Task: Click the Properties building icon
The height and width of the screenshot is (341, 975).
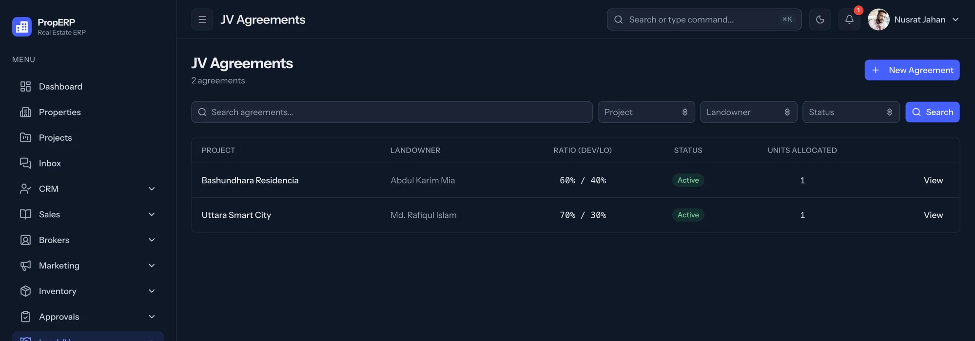Action: 25,112
